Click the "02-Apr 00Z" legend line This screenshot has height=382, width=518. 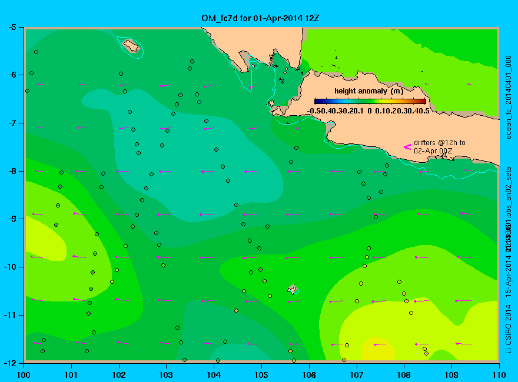pos(433,151)
